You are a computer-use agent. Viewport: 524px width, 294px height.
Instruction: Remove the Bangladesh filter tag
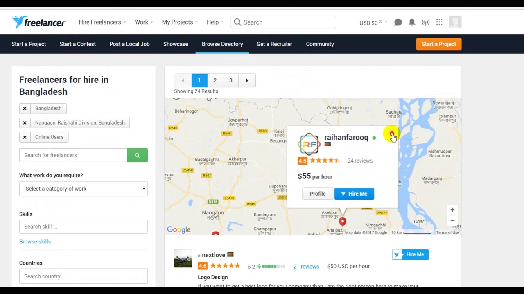click(x=25, y=108)
